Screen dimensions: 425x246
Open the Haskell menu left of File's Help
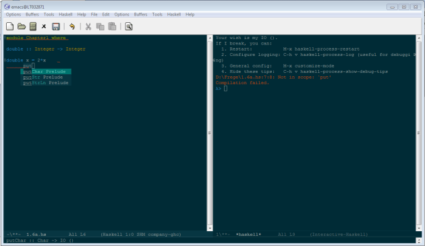point(65,14)
